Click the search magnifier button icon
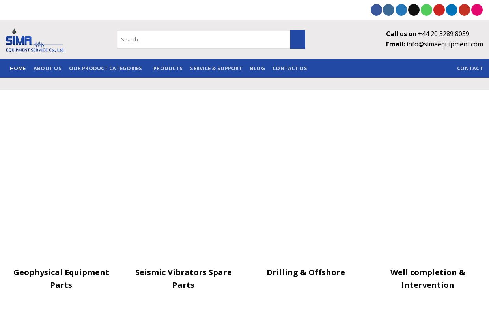 pyautogui.click(x=297, y=39)
